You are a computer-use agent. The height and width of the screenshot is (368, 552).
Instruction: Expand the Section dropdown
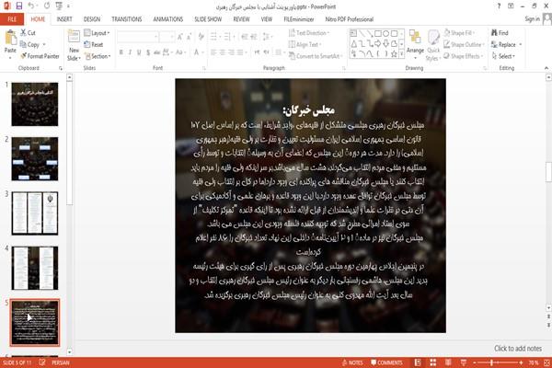98,56
